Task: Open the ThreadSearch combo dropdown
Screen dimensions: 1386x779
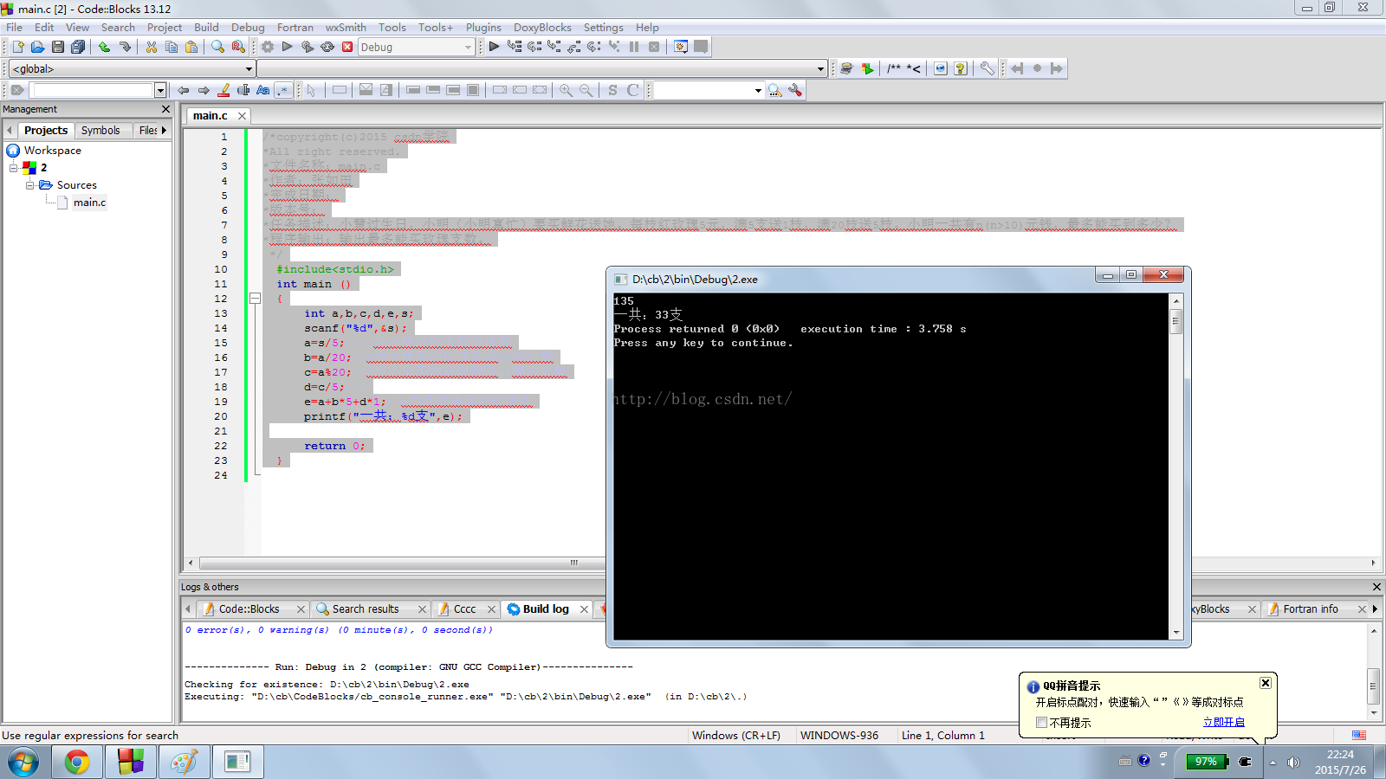Action: [x=758, y=90]
